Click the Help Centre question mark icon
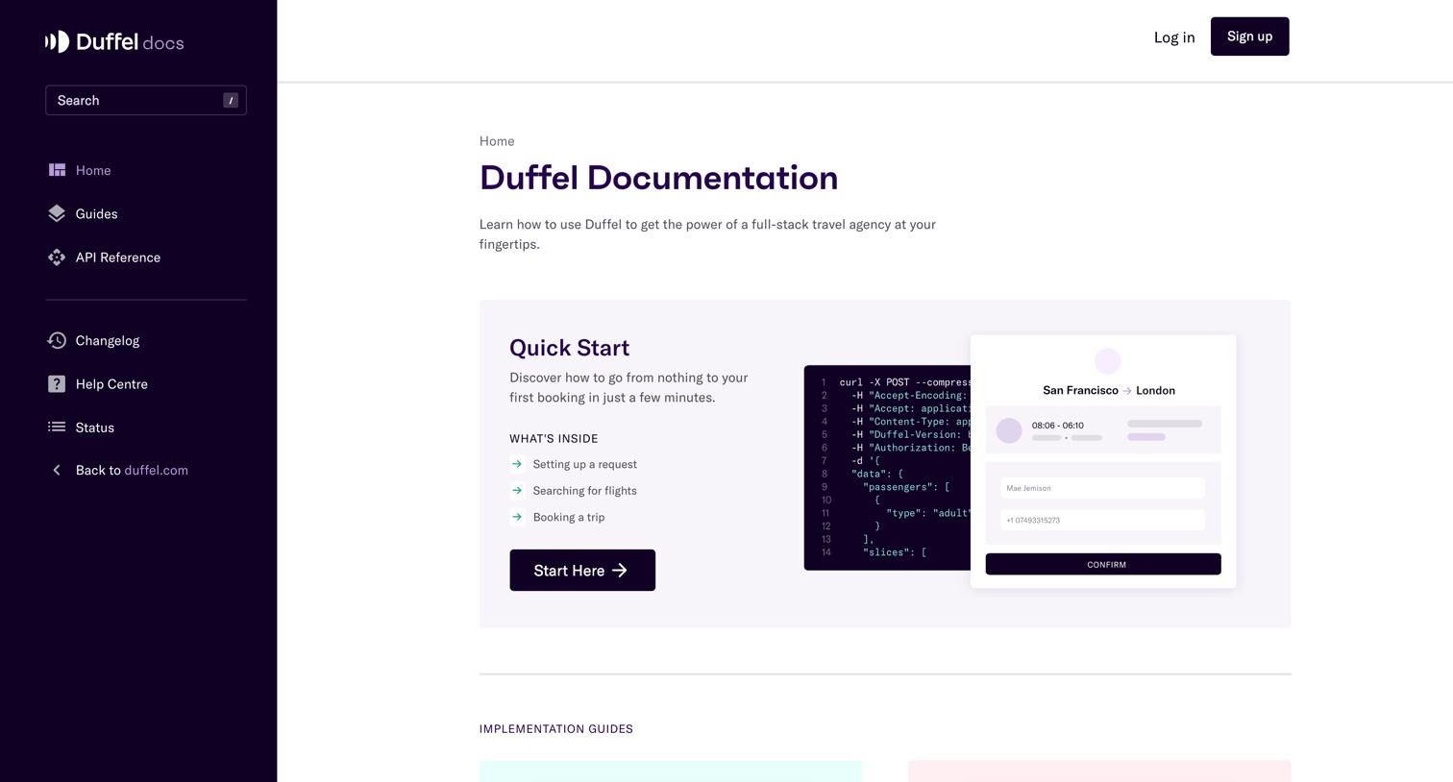 coord(57,383)
